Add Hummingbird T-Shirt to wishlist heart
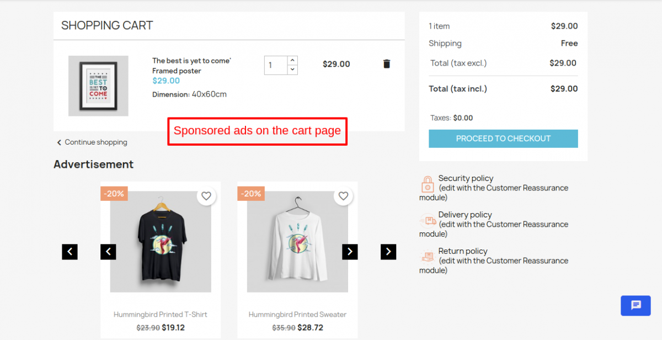The height and width of the screenshot is (340, 662). pyautogui.click(x=206, y=196)
